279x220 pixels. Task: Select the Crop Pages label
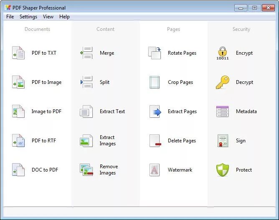coord(180,82)
